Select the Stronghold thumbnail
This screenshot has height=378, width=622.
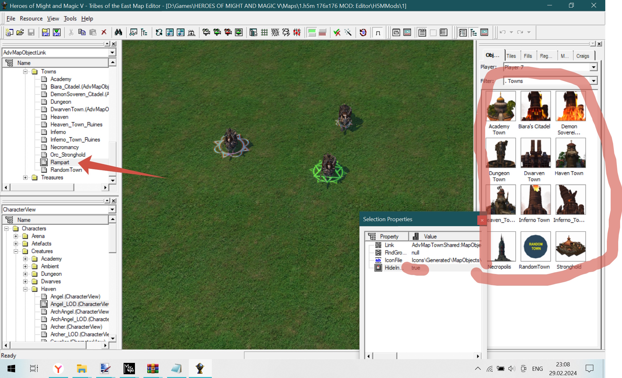571,246
